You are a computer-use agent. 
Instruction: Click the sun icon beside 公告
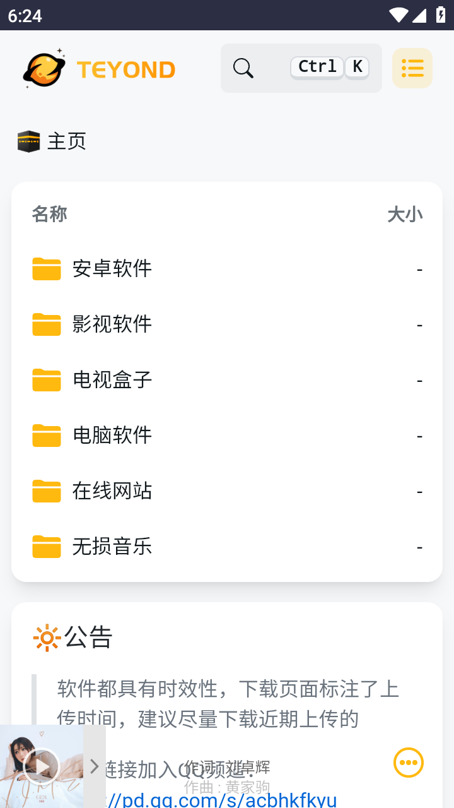tap(47, 638)
